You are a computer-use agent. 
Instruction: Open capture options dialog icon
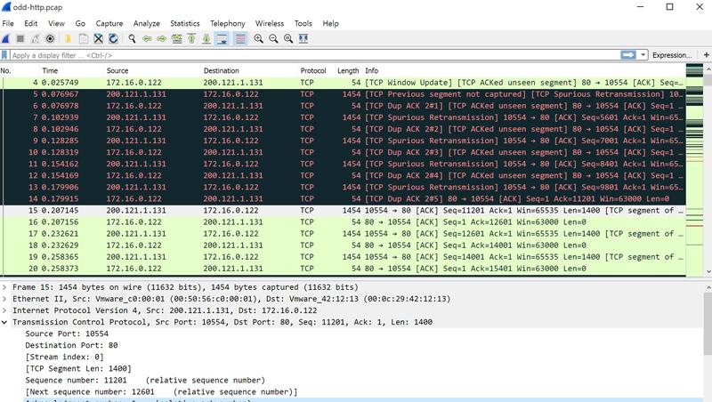(50, 39)
